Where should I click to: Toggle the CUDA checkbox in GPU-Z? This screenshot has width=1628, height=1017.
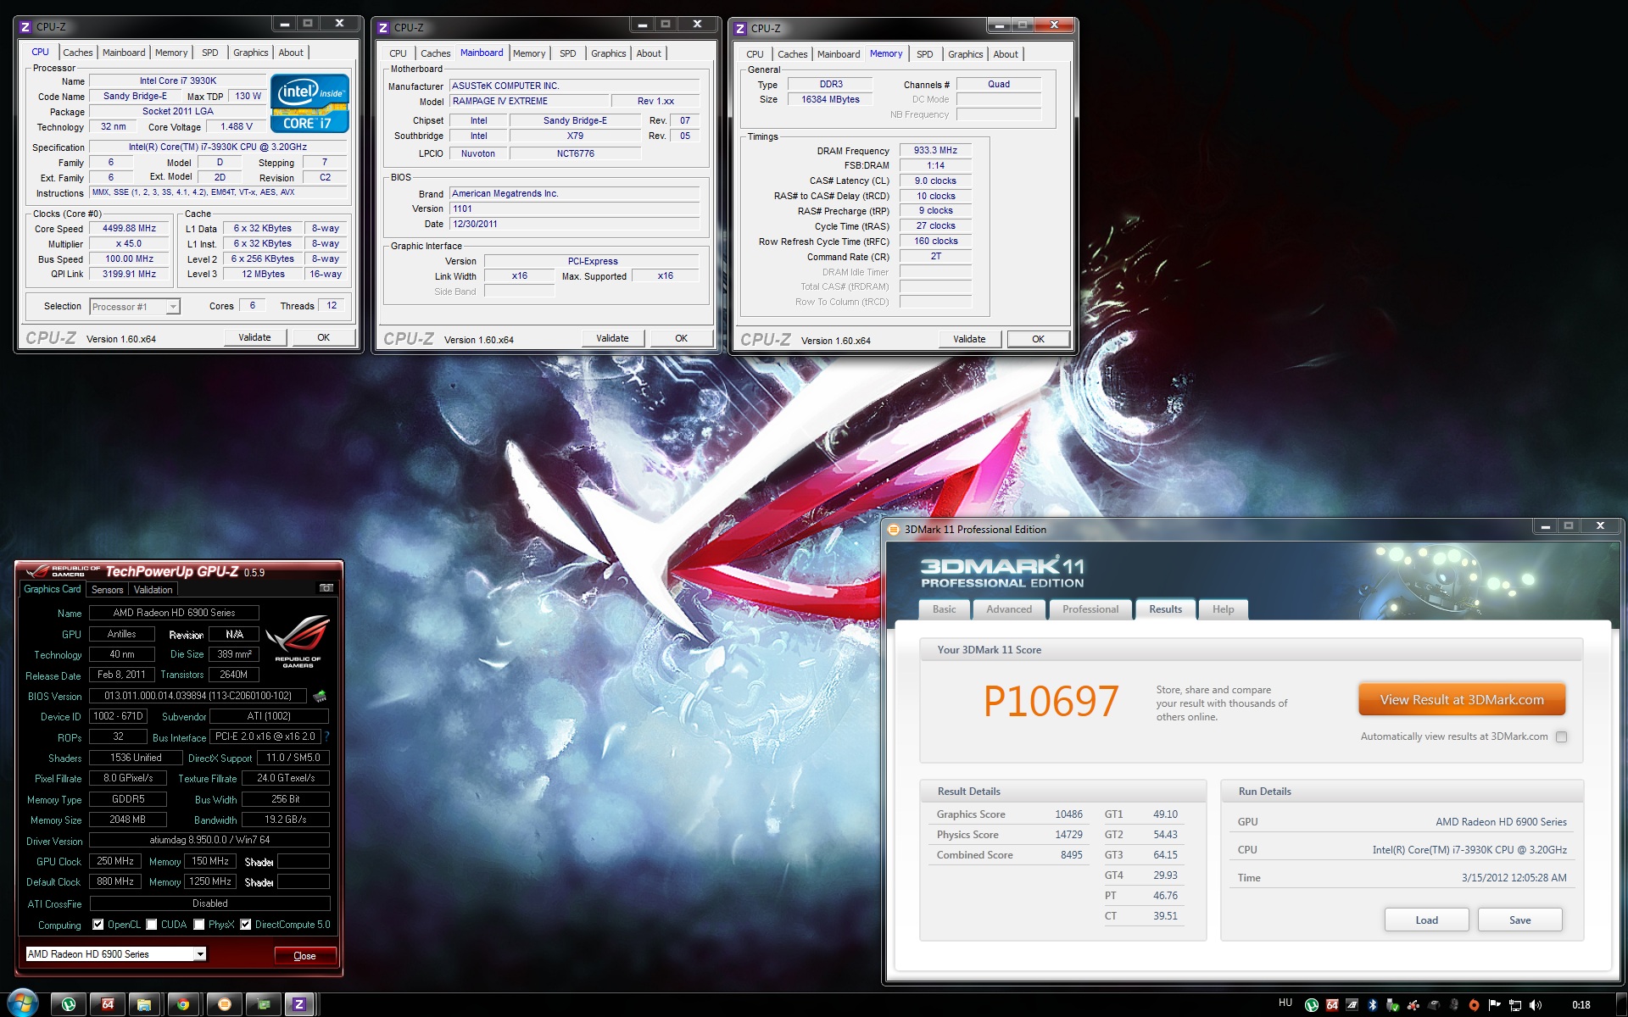(x=152, y=925)
